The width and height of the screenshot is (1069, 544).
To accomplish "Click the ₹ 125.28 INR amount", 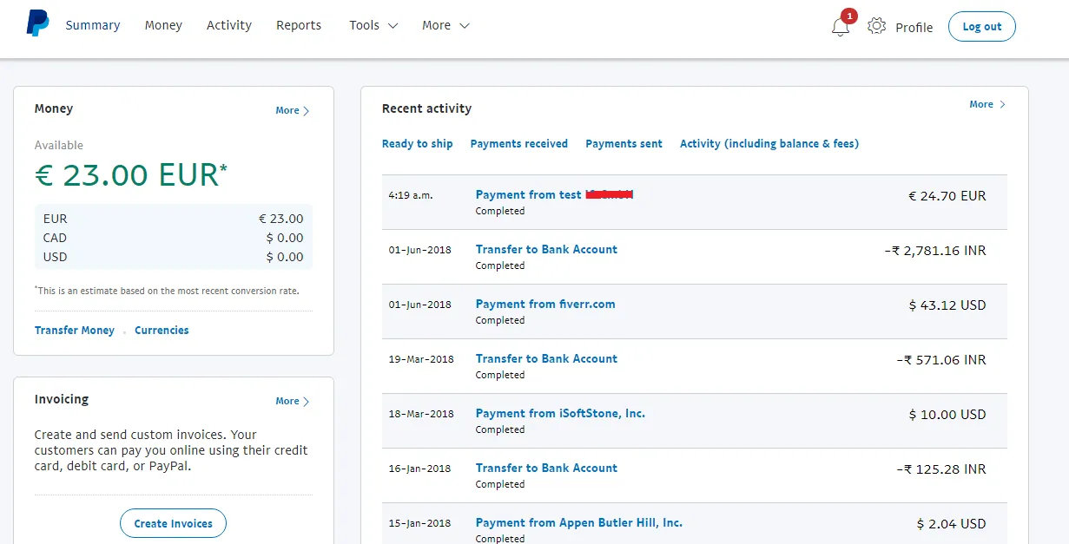I will pyautogui.click(x=941, y=469).
